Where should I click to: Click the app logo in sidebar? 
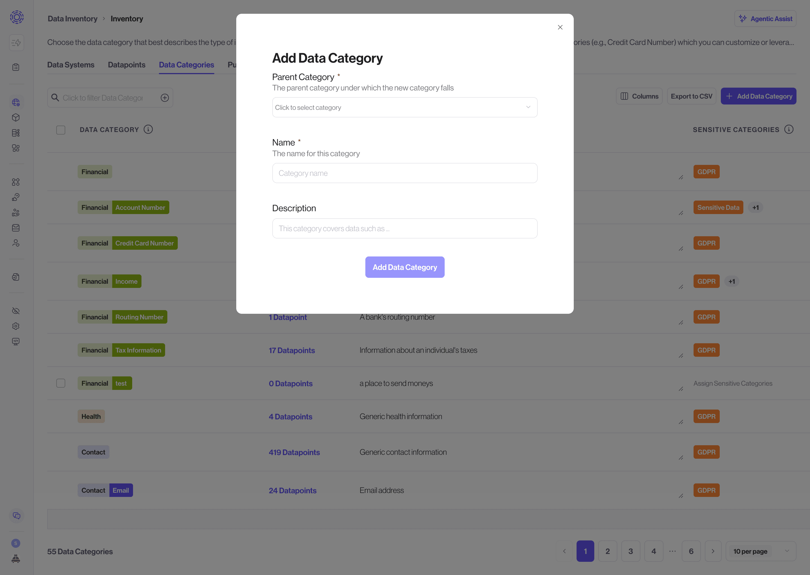pos(17,17)
